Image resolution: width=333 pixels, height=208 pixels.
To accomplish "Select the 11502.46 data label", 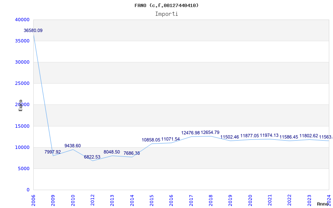I will tap(230, 137).
